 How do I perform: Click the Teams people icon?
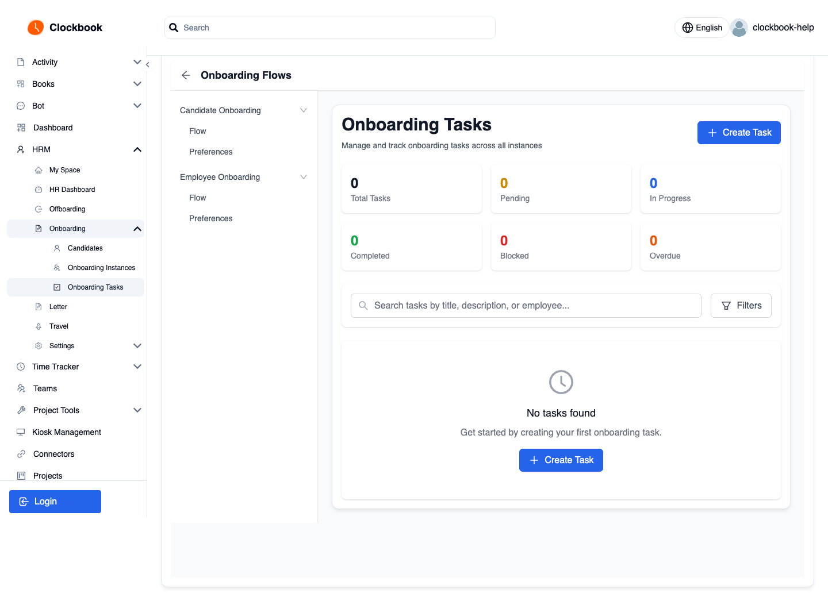click(21, 388)
